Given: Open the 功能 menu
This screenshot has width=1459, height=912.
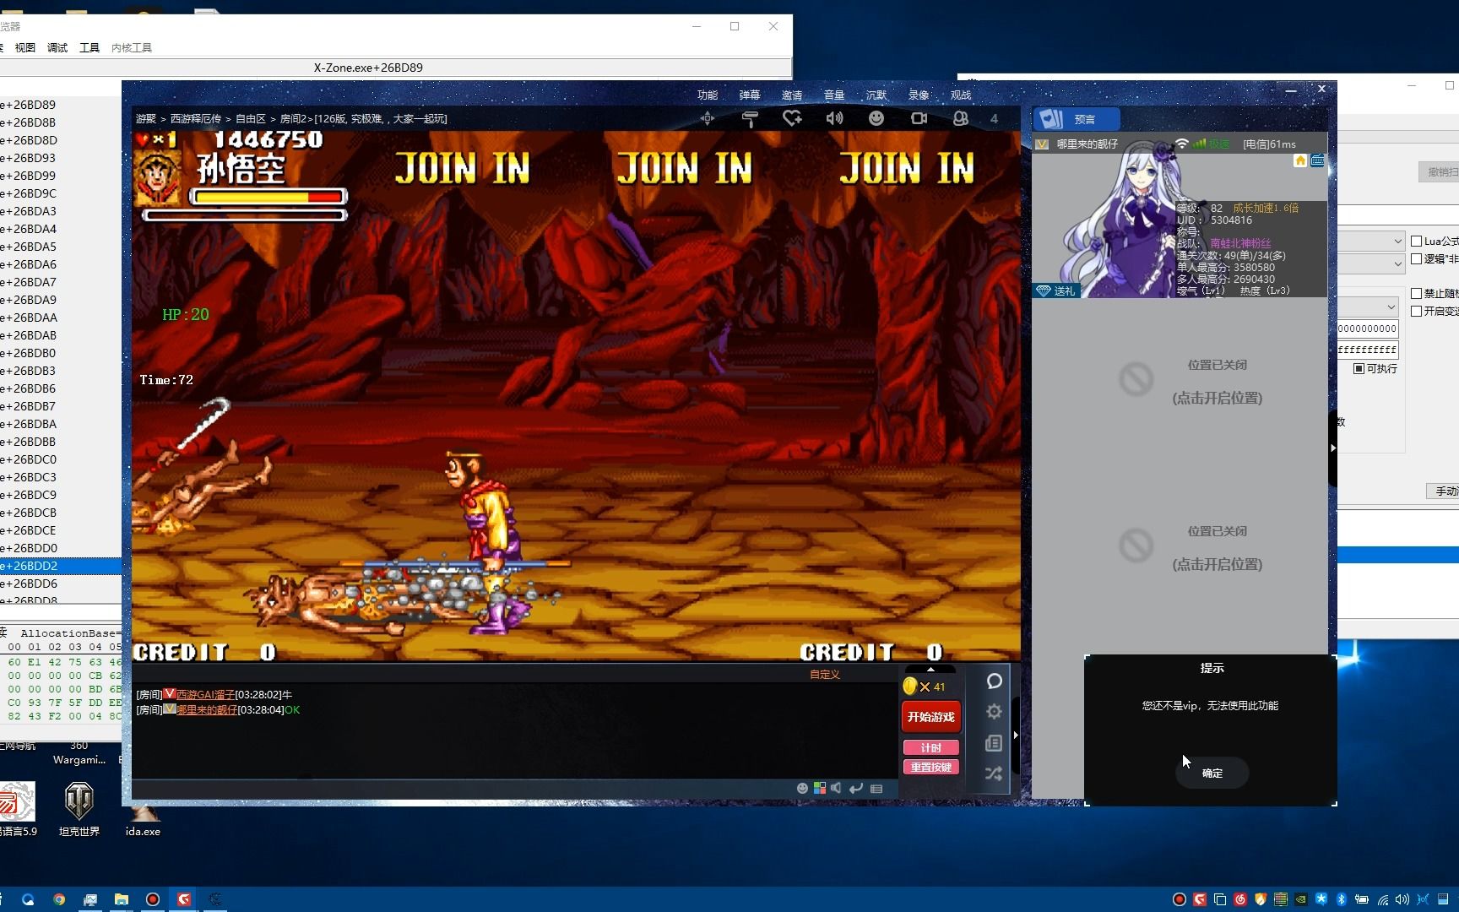Looking at the screenshot, I should point(708,95).
